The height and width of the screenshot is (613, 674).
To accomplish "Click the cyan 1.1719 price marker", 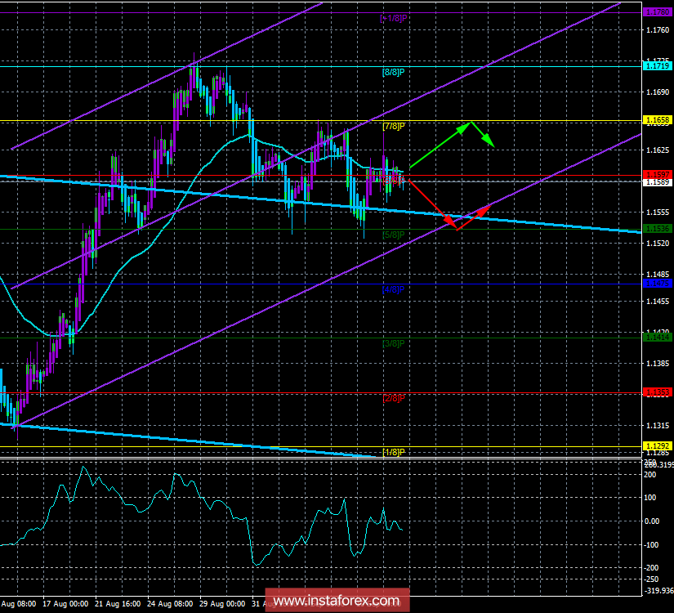I will (x=658, y=65).
